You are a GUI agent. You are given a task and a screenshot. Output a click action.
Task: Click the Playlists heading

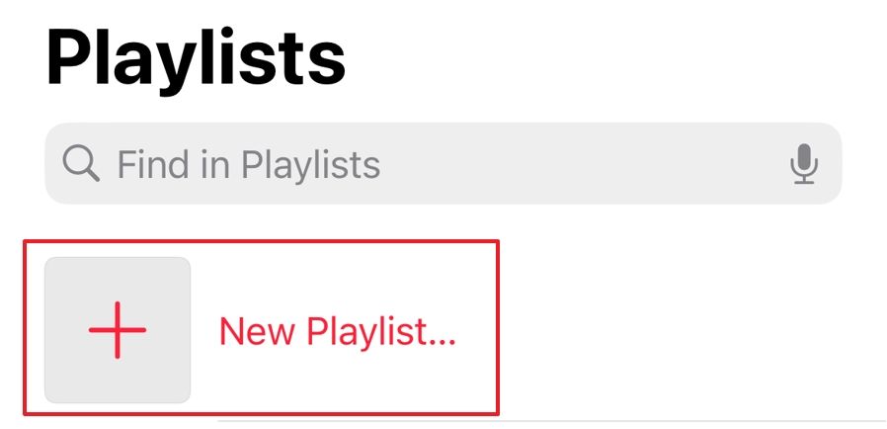[x=196, y=59]
